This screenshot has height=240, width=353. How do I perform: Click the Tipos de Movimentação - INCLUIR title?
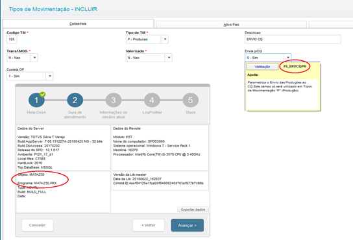[x=53, y=9]
